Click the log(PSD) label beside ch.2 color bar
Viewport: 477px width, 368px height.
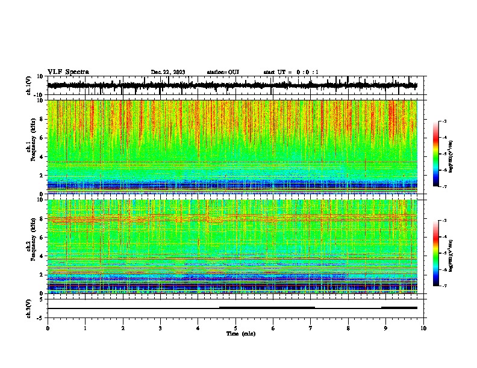pos(451,256)
